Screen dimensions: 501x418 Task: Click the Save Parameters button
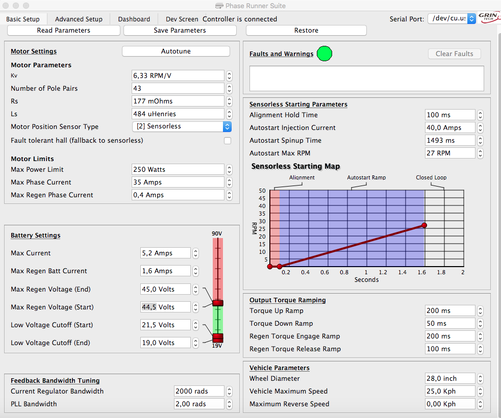(x=180, y=30)
